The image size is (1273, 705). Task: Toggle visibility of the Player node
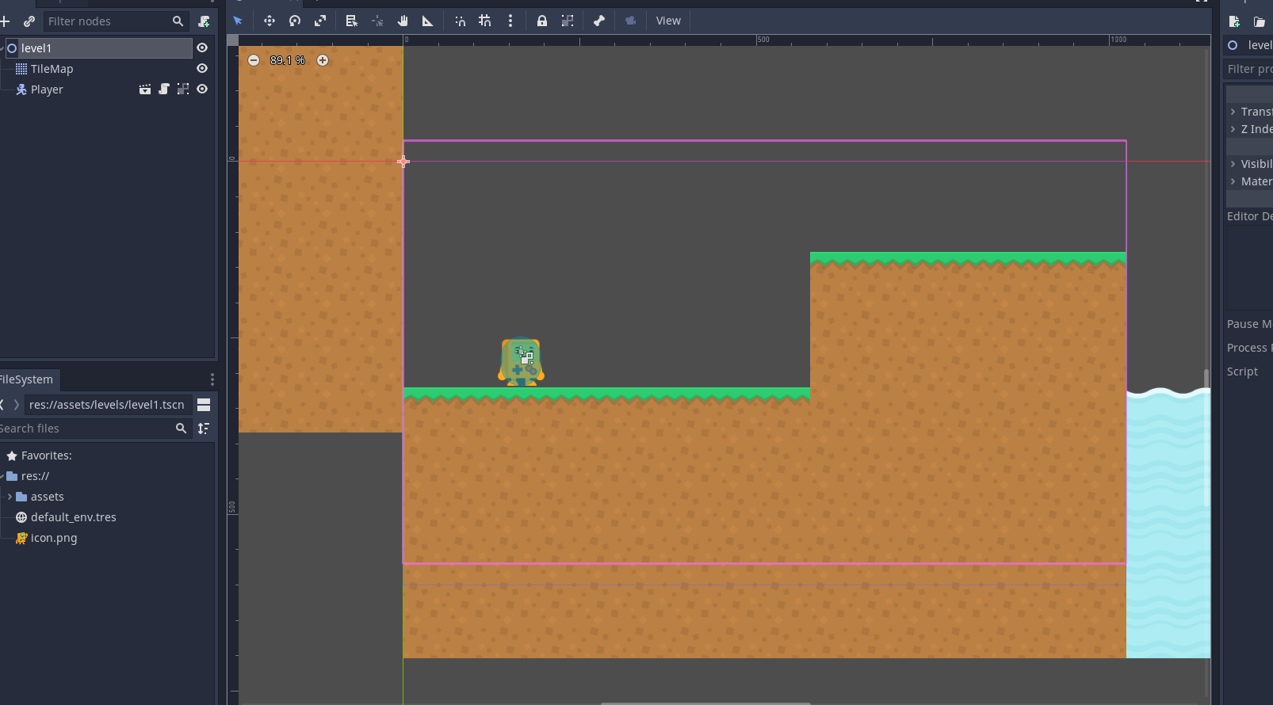tap(202, 90)
